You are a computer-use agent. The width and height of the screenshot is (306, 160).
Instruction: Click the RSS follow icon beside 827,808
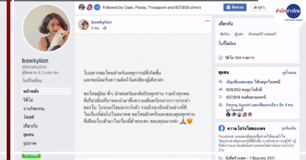(221, 97)
